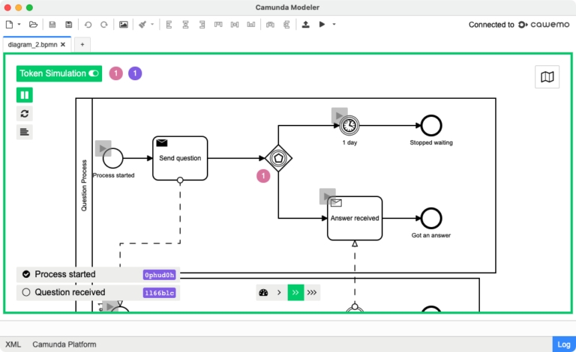This screenshot has height=352, width=576.
Task: Click the animation speed gauge icon
Action: (263, 293)
